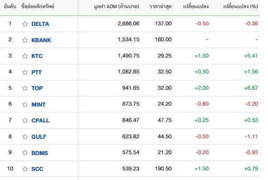Sort by มูลค่า AOM (ล้านบาท) column header

coord(116,7)
